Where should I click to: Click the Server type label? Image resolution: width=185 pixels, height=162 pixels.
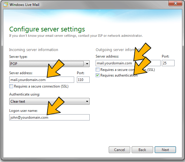(18, 57)
